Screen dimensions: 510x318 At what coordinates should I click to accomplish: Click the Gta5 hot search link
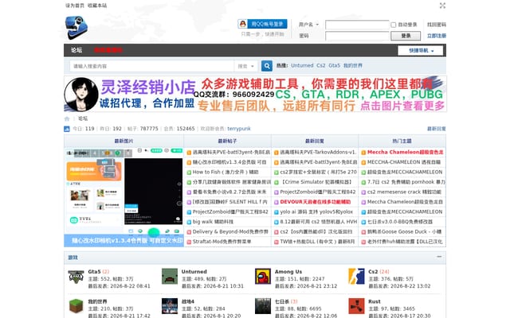335,65
